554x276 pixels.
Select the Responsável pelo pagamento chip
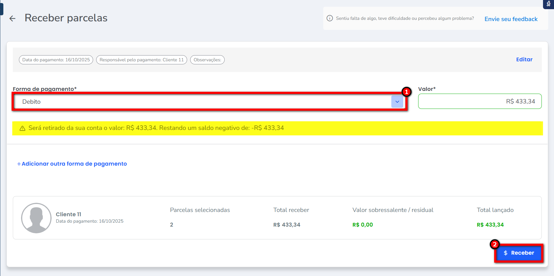click(x=142, y=60)
